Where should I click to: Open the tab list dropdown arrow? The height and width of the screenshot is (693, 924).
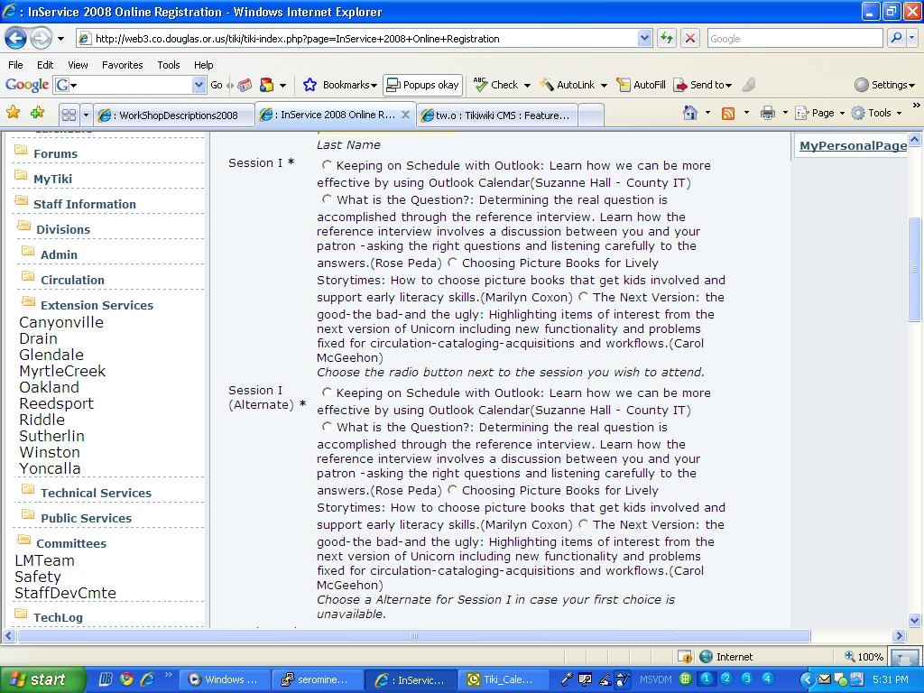(86, 115)
